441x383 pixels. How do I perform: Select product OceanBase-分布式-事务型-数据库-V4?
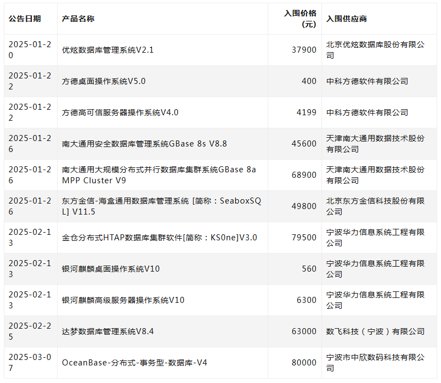tap(134, 363)
